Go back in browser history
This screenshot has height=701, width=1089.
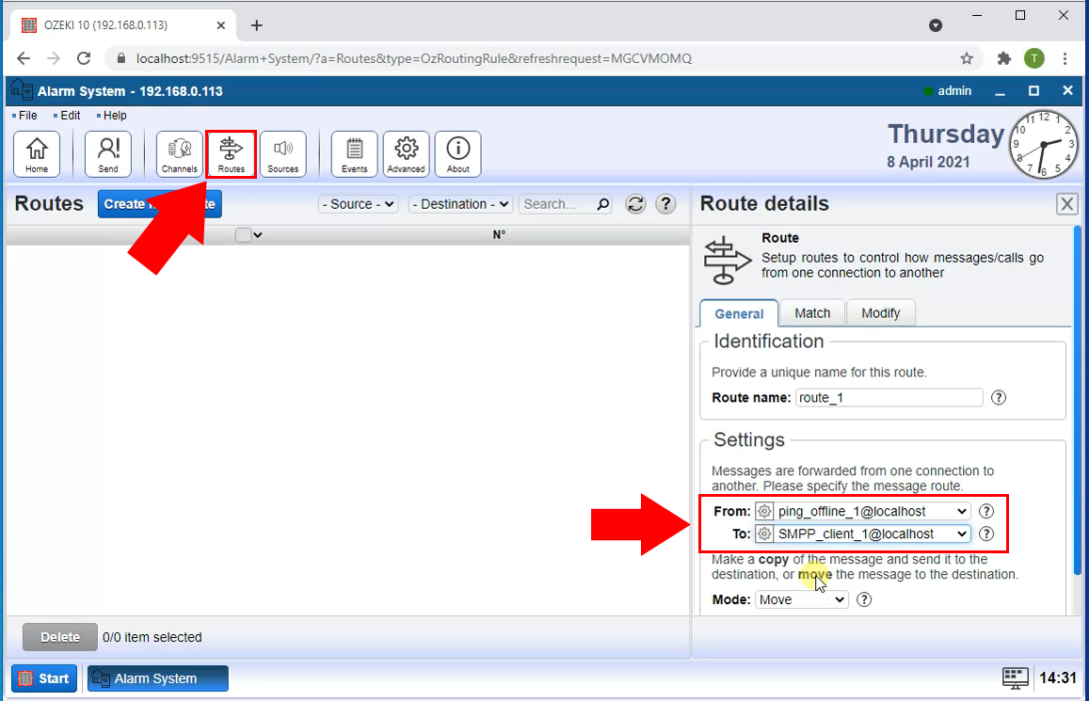click(24, 58)
